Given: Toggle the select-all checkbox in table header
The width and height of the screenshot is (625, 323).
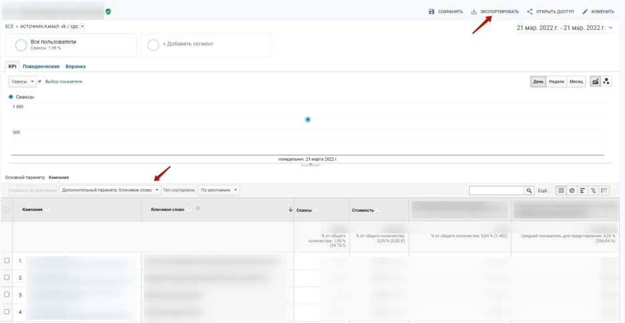Looking at the screenshot, I should point(7,210).
